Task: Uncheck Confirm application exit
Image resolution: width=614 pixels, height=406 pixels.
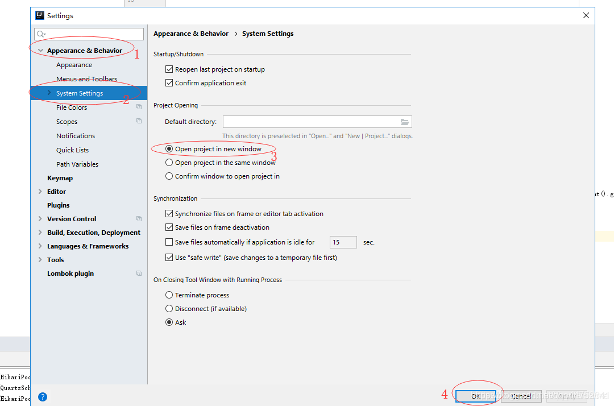Action: pos(169,83)
